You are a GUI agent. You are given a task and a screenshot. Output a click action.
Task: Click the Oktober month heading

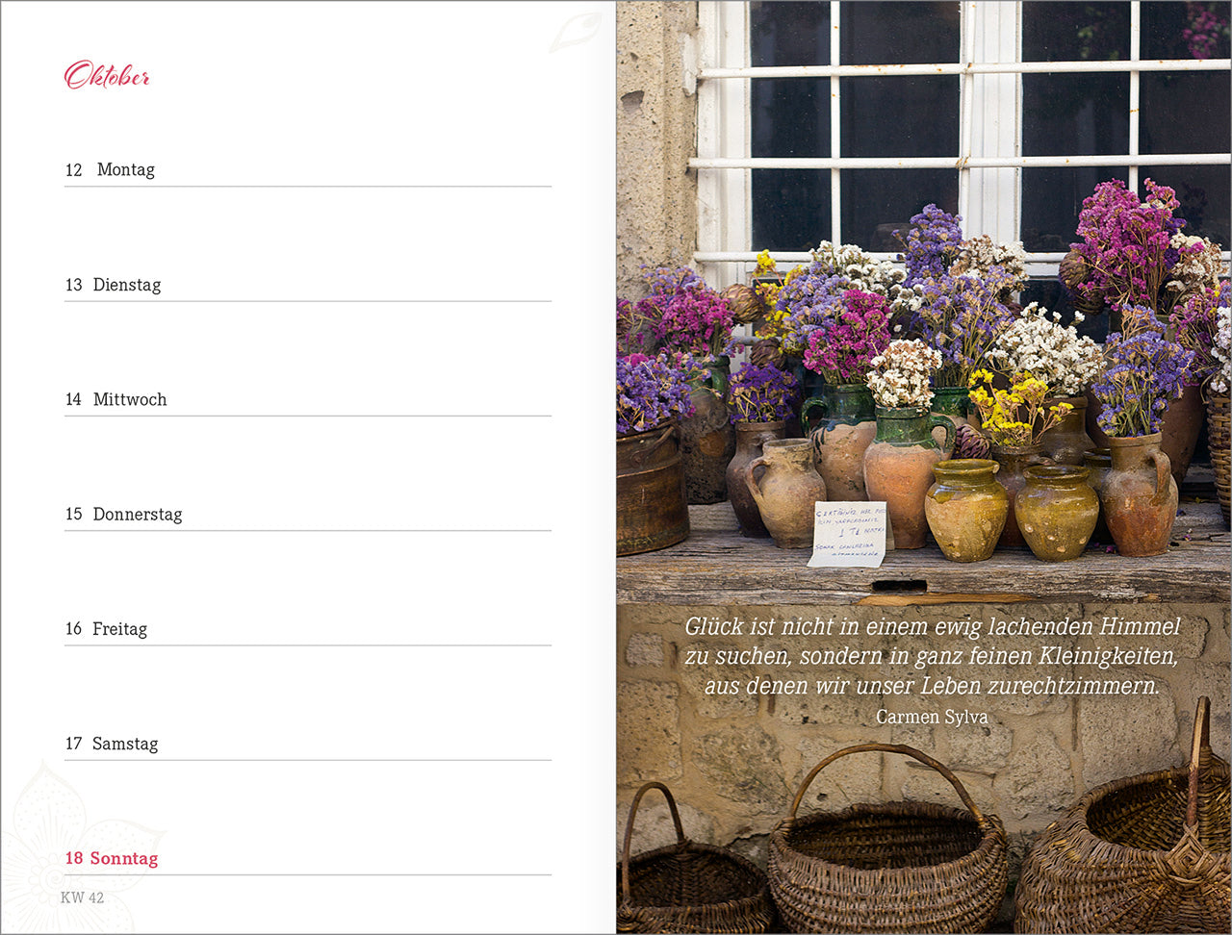pyautogui.click(x=107, y=75)
